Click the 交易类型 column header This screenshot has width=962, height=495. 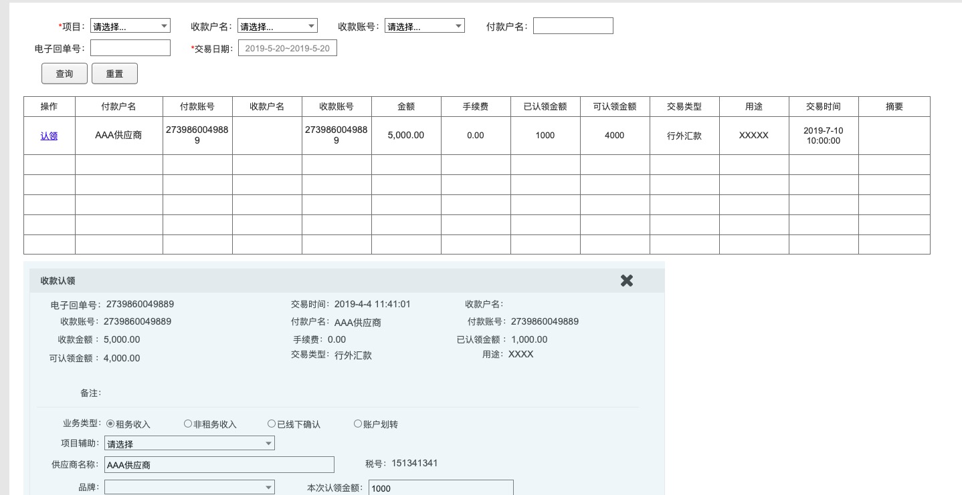[684, 107]
